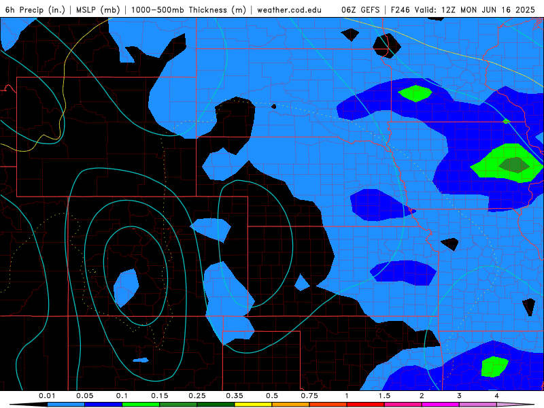The image size is (544, 408).
Task: Click the "Valid: 12Z MON JUN 16 2025" text
Action: [474, 10]
